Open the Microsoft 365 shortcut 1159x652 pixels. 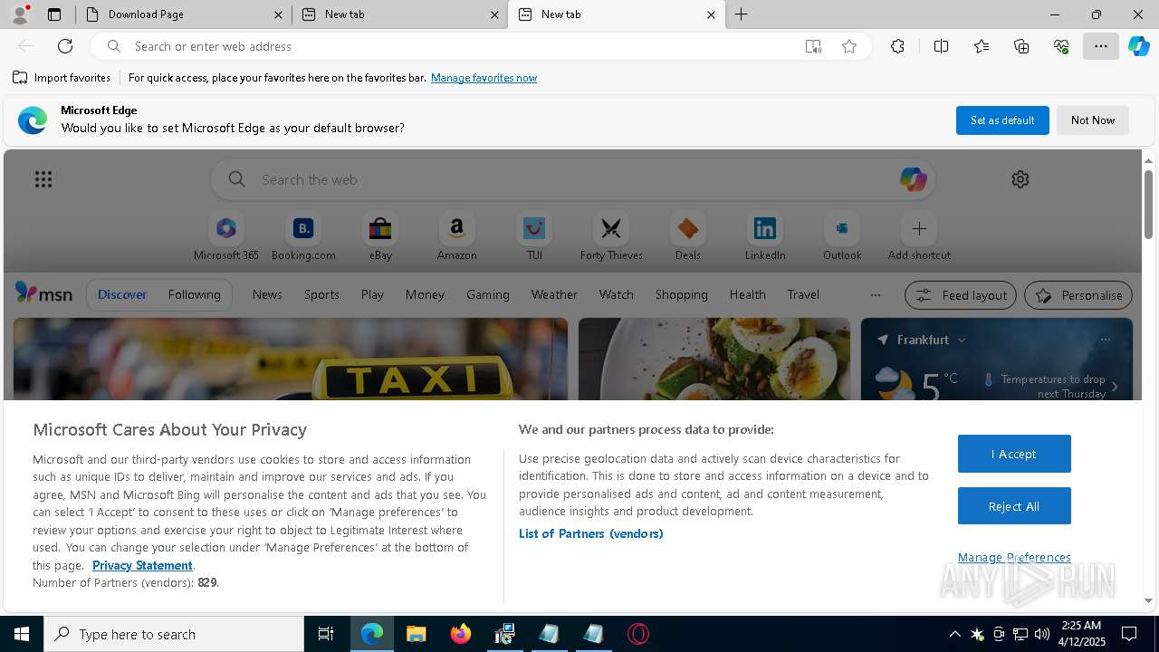coord(226,237)
